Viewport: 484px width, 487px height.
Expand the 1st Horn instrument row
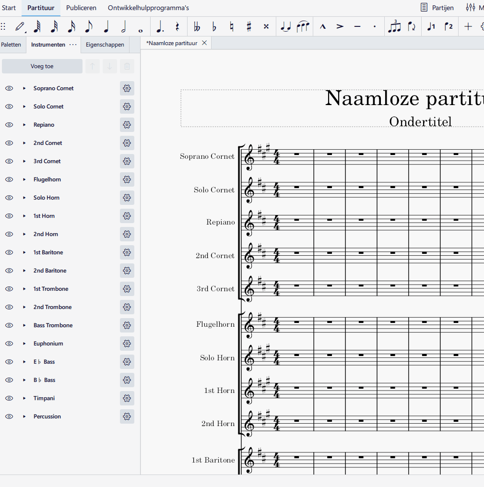pos(24,216)
